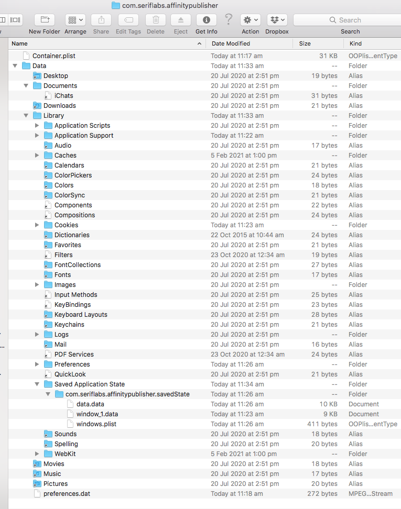Select the Movies alias folder icon
The width and height of the screenshot is (401, 509).
pyautogui.click(x=37, y=464)
